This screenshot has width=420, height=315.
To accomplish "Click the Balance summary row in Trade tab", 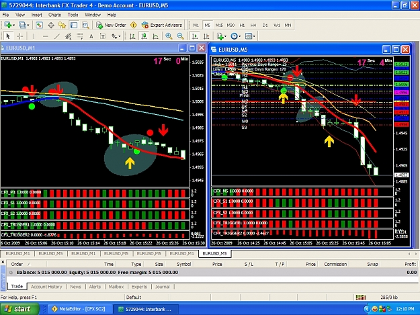I will pos(212,272).
